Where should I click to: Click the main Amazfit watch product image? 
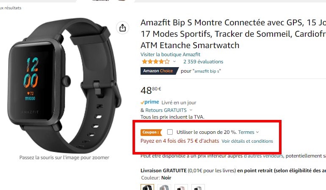click(64, 85)
